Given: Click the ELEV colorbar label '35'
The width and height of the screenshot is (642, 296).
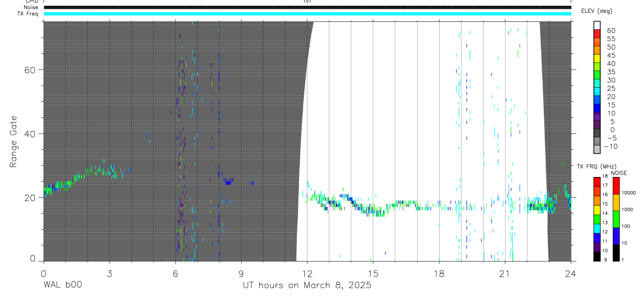Looking at the screenshot, I should pos(612,72).
